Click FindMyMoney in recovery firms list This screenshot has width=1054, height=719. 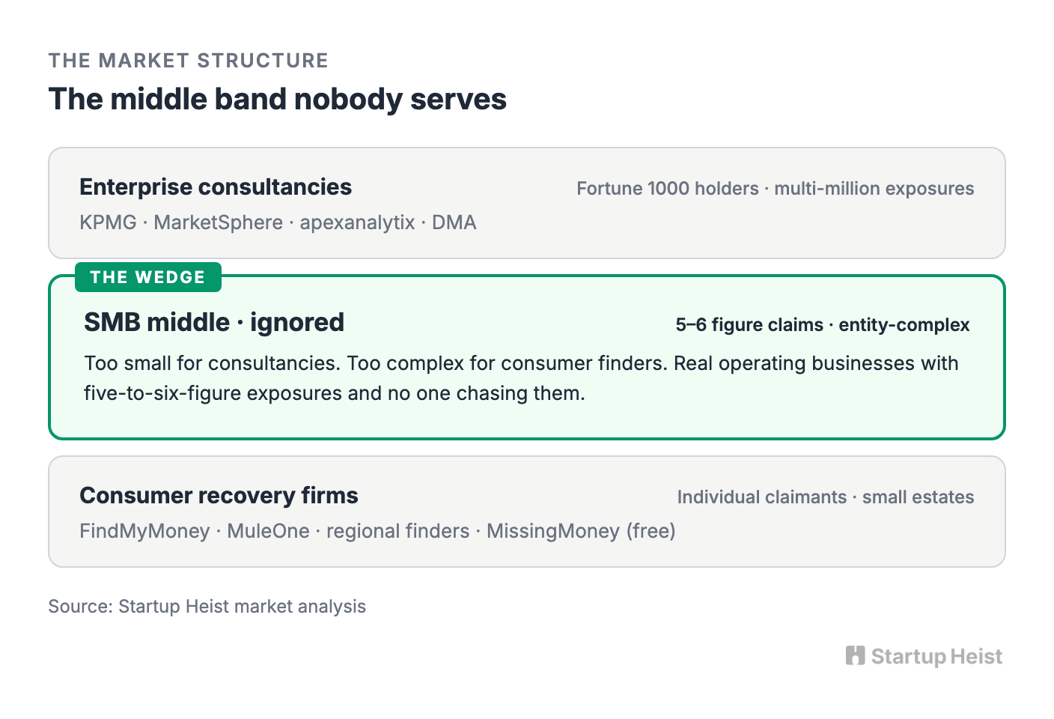[144, 531]
